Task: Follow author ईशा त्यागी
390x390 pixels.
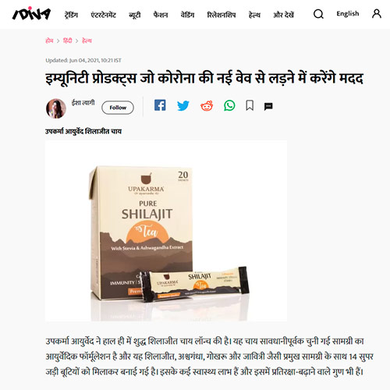Action: 118,108
